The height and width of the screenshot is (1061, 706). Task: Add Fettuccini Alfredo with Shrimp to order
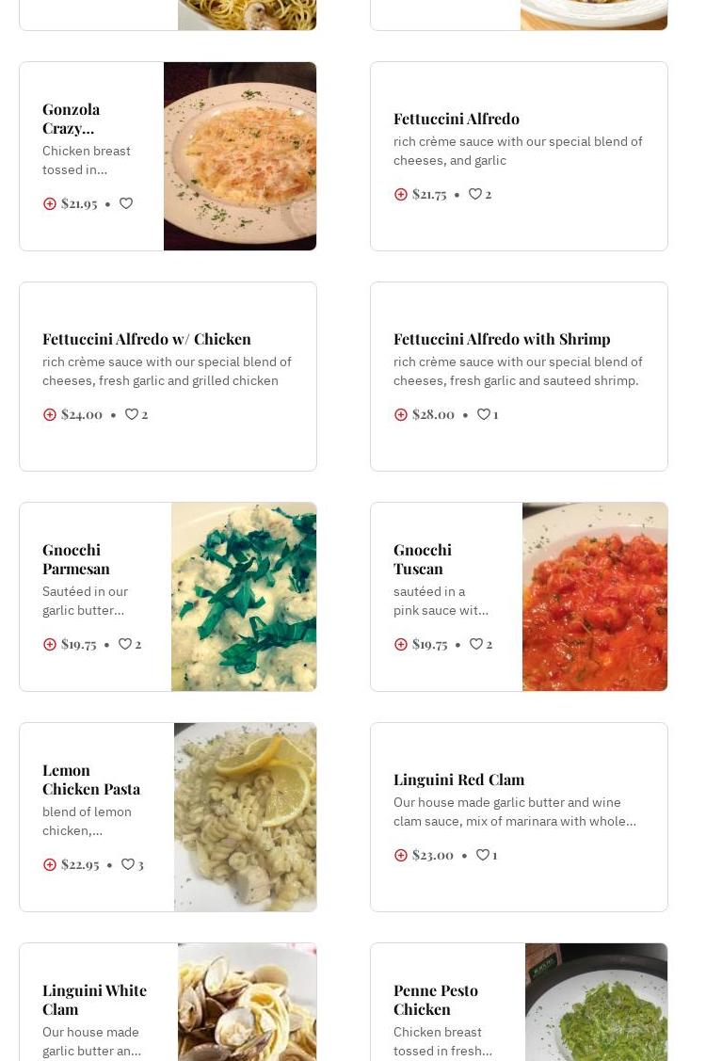tap(401, 414)
